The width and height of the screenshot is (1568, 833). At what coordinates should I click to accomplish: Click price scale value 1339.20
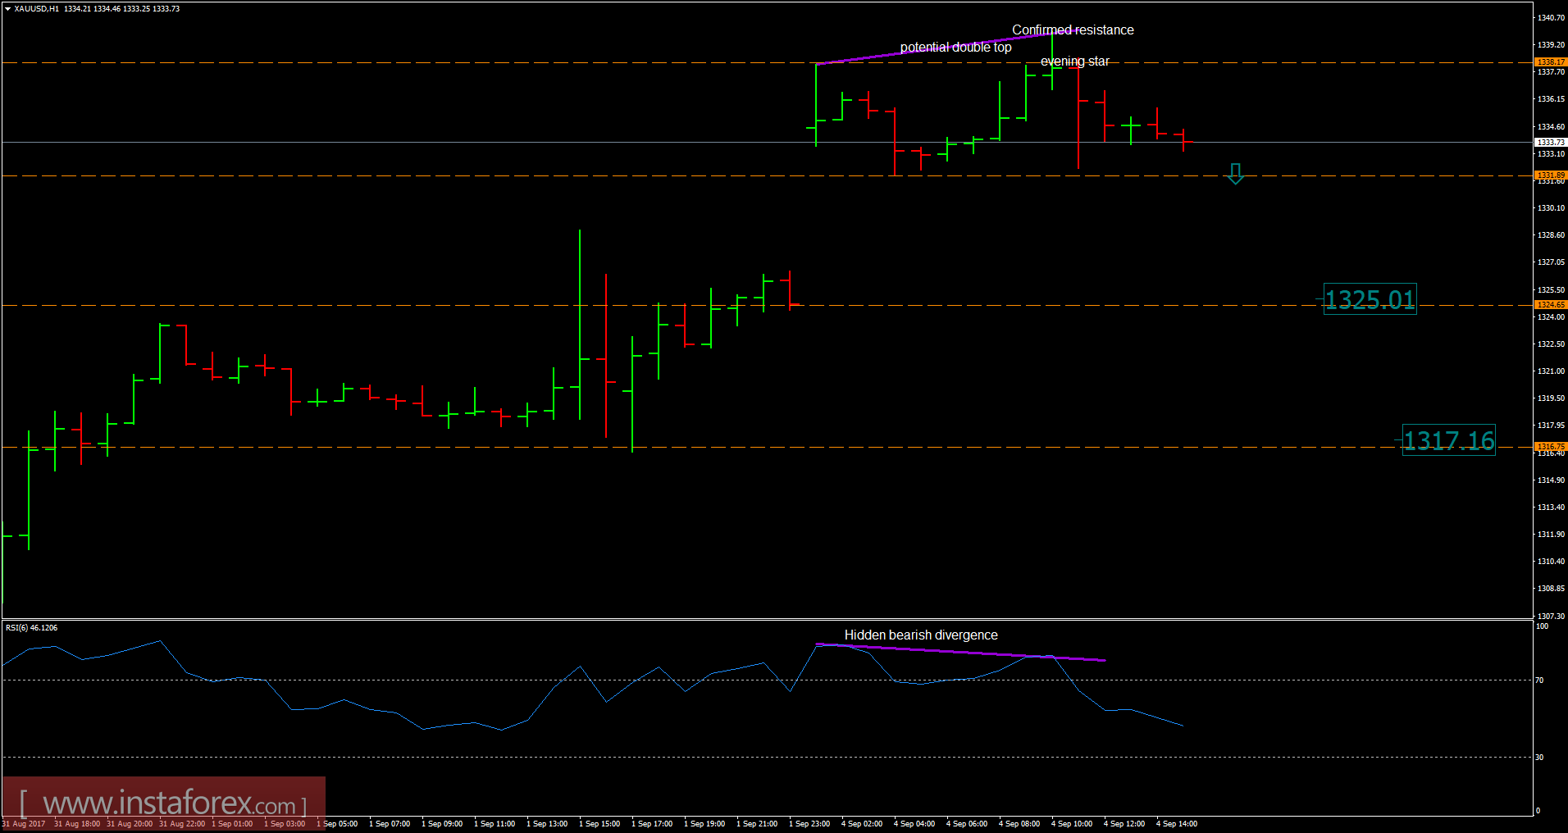coord(1551,45)
